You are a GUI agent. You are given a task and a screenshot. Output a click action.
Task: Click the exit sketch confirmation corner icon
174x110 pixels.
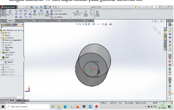click(x=155, y=29)
